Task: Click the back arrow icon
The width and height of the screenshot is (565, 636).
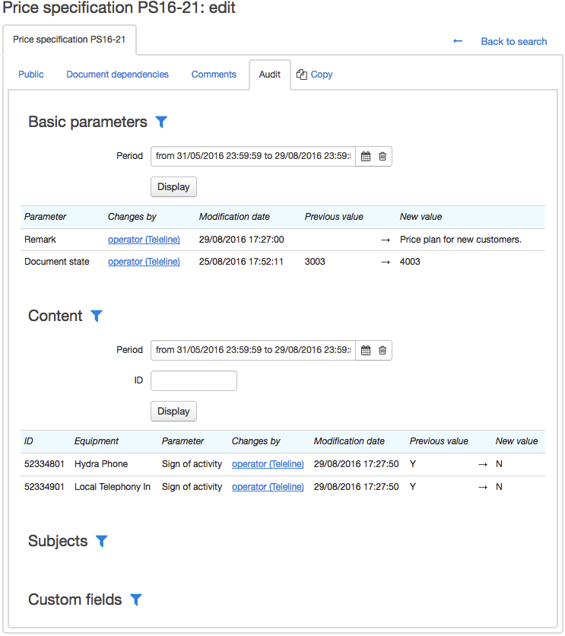Action: pyautogui.click(x=458, y=41)
